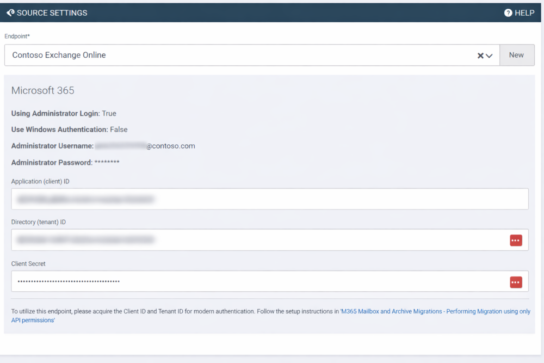The height and width of the screenshot is (363, 544).
Task: Click the Client Secret label
Action: click(x=28, y=264)
